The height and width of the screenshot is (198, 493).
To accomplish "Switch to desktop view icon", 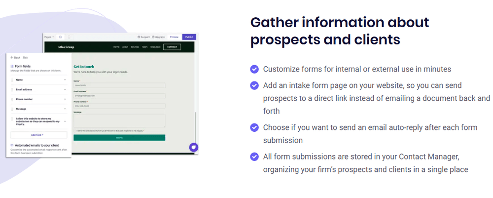I will click(x=60, y=37).
